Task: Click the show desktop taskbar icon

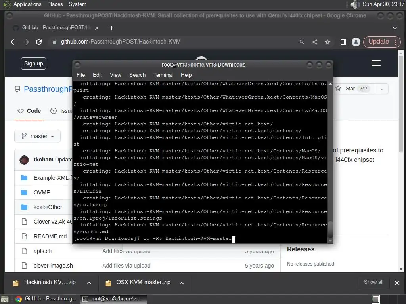Action: coord(5,299)
